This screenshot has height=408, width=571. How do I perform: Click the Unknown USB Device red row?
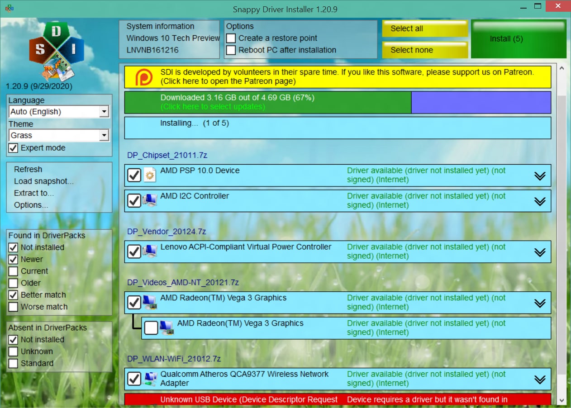(x=338, y=399)
